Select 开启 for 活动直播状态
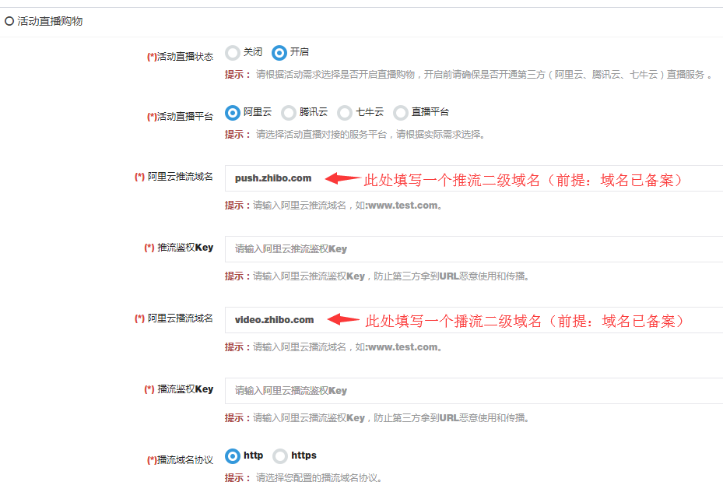723x496 pixels. (279, 53)
